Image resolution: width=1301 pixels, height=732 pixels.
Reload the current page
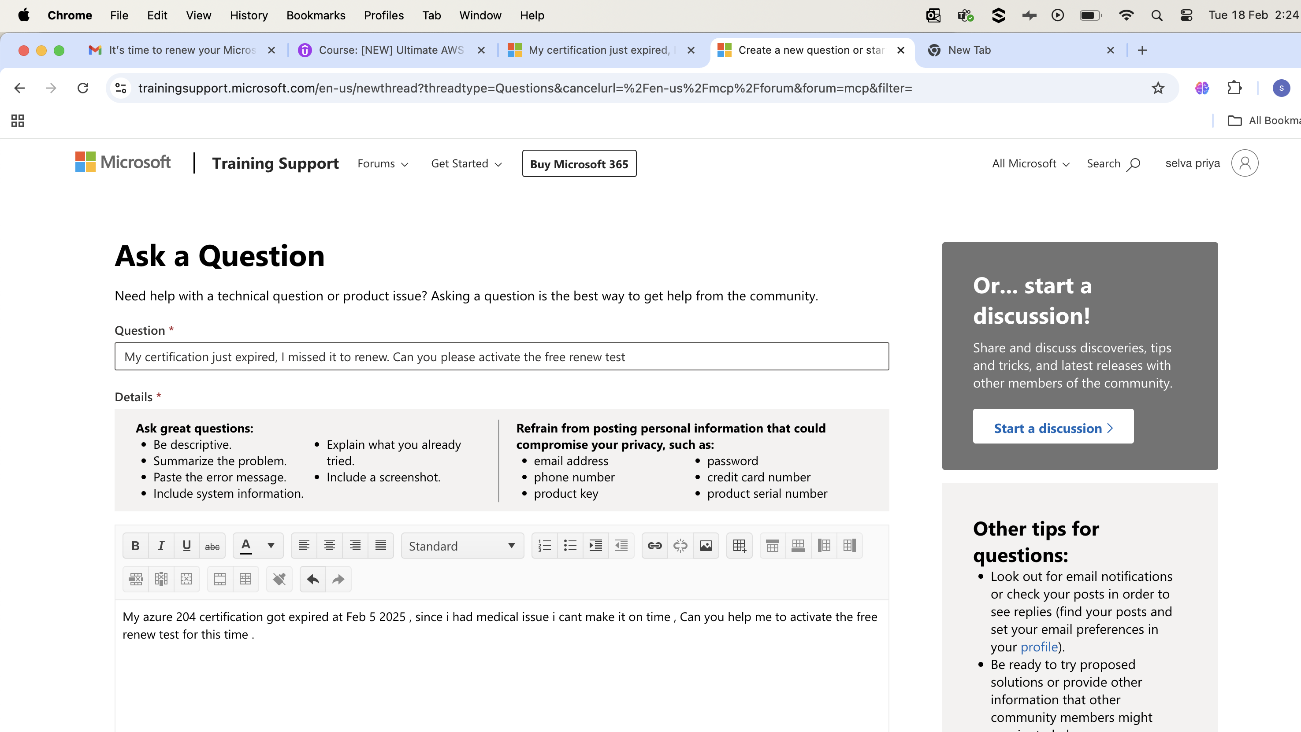click(83, 89)
